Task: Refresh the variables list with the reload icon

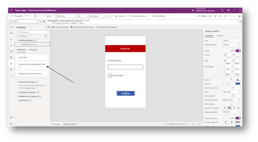Action: pyautogui.click(x=46, y=36)
